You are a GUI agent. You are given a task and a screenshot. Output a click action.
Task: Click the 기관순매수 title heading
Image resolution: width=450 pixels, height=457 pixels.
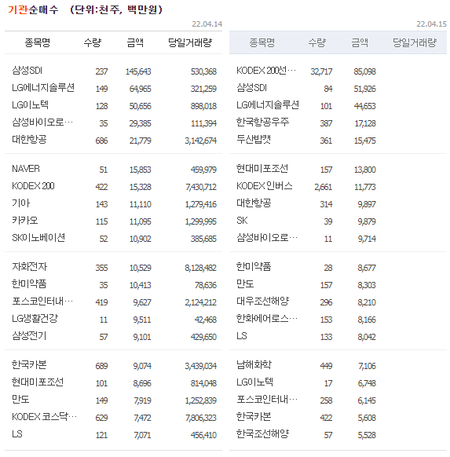tap(33, 9)
